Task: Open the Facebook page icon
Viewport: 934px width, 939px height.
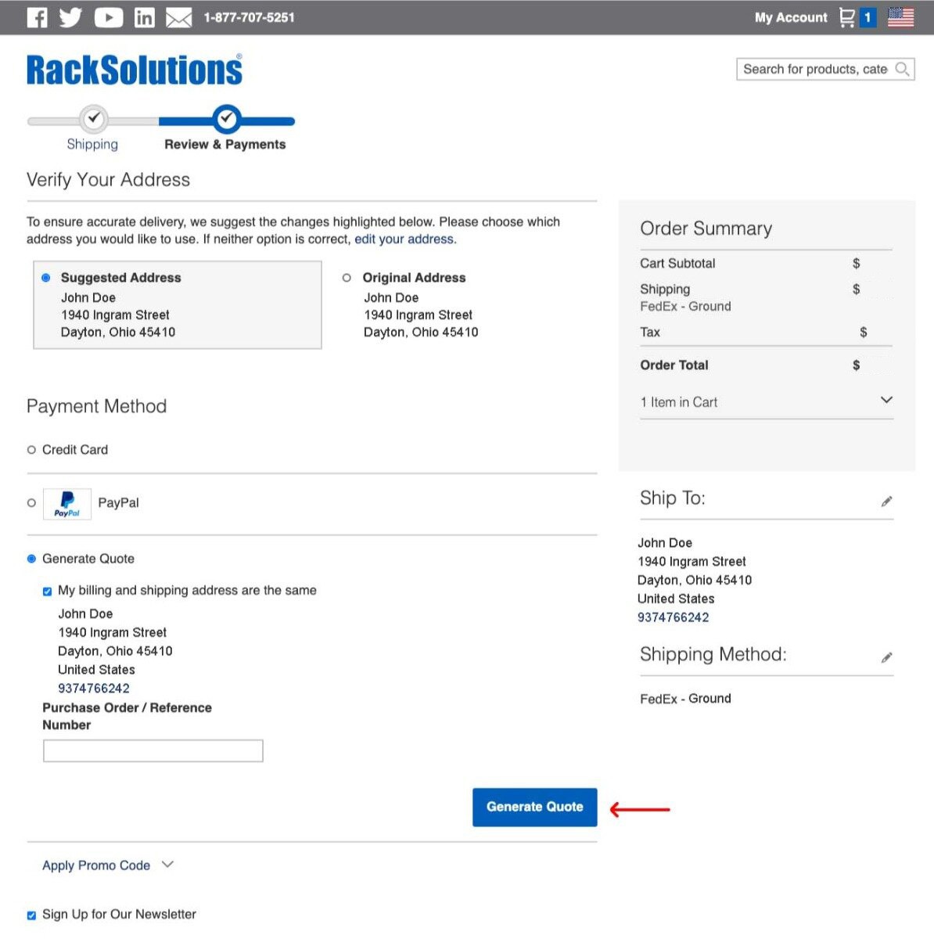Action: tap(37, 17)
